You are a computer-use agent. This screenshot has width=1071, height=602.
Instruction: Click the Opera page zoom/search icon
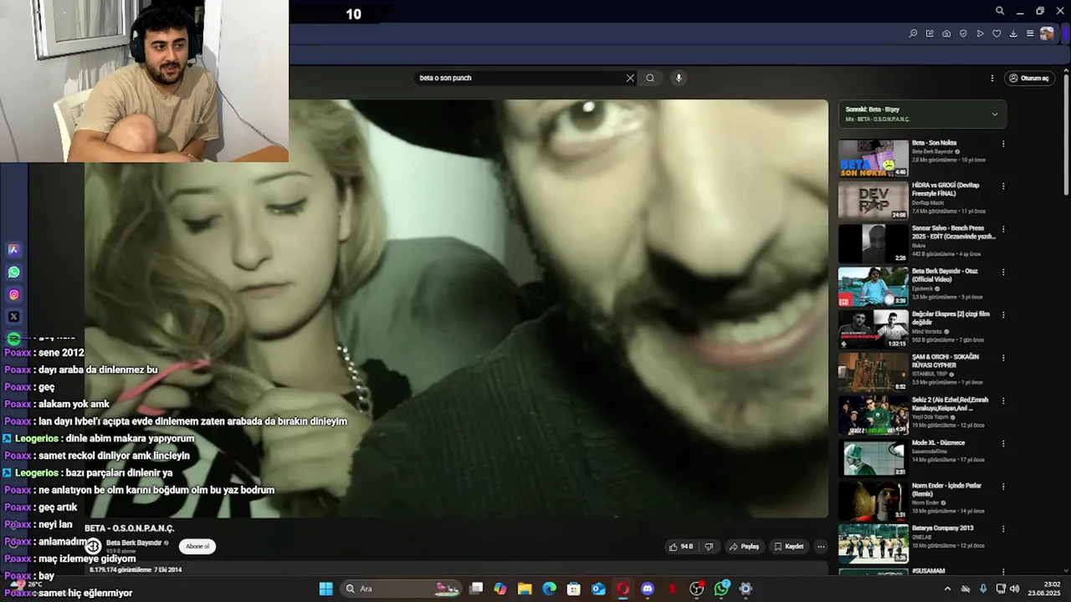click(x=913, y=33)
